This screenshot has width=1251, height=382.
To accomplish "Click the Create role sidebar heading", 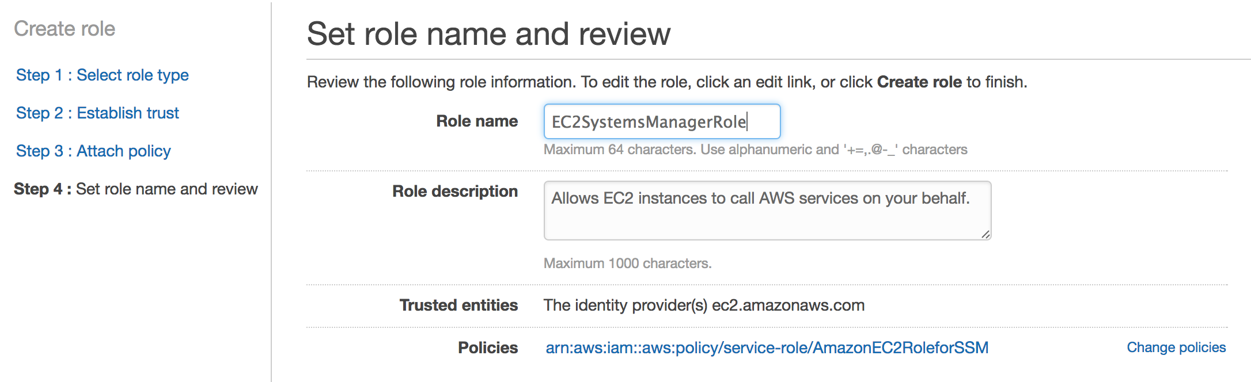I will click(x=65, y=29).
